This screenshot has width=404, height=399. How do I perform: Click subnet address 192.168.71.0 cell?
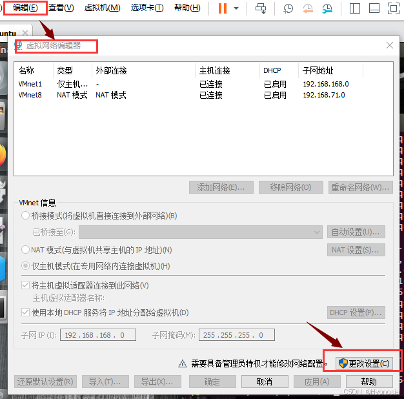pos(324,95)
